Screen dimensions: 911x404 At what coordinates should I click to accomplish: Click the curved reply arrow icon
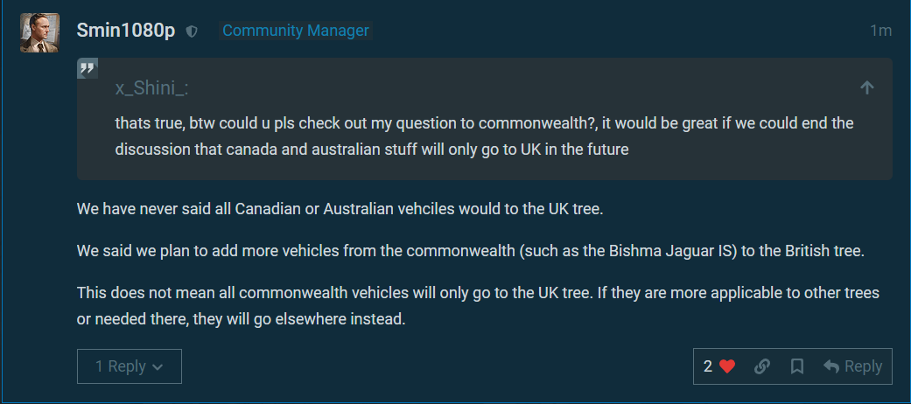coord(832,366)
